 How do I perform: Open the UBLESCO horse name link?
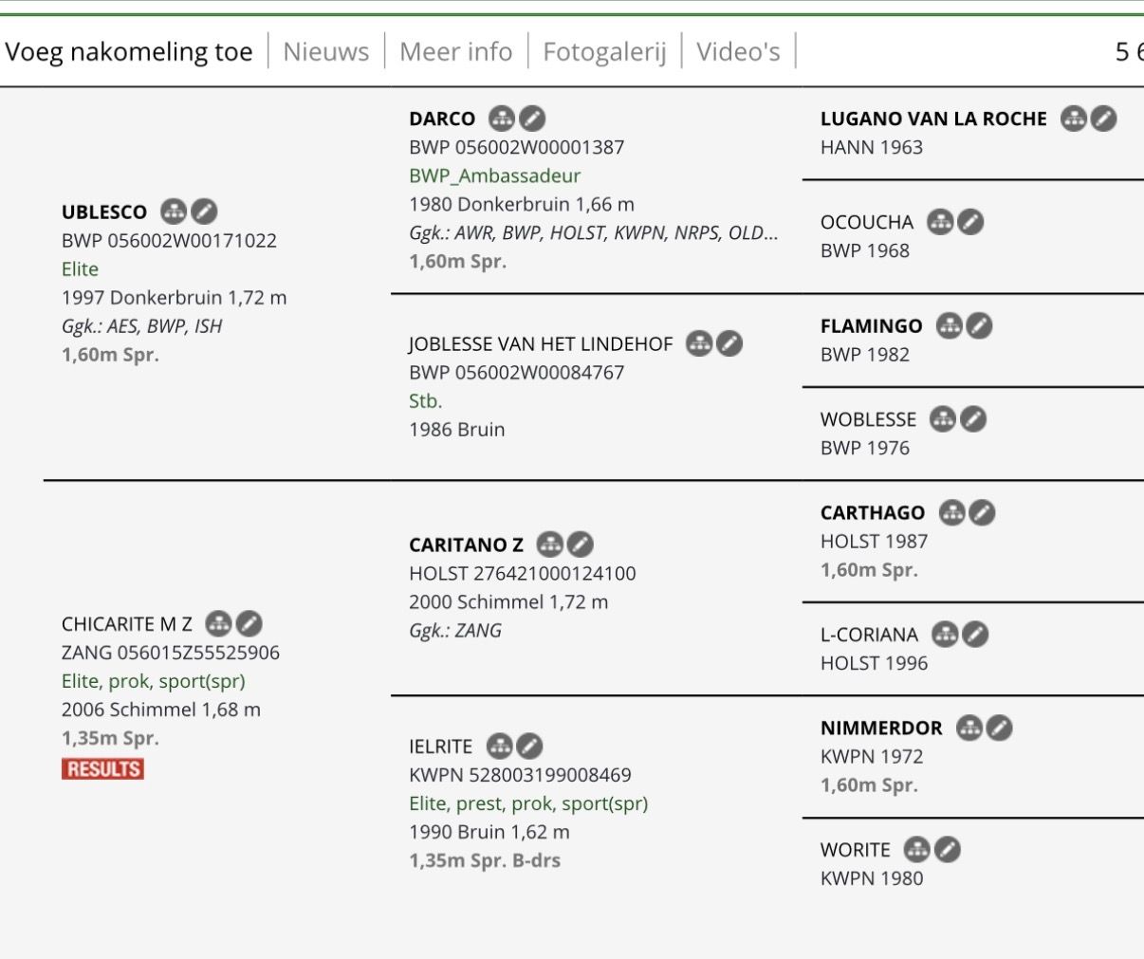pos(104,212)
